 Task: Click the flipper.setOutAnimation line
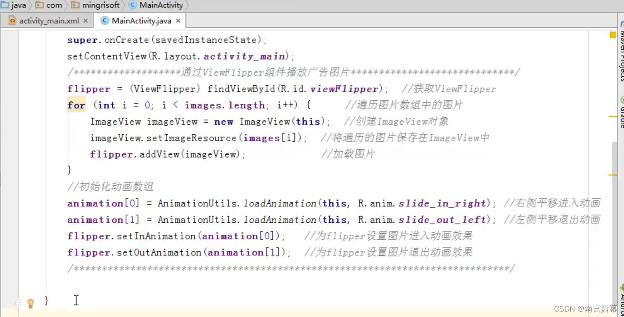click(179, 252)
